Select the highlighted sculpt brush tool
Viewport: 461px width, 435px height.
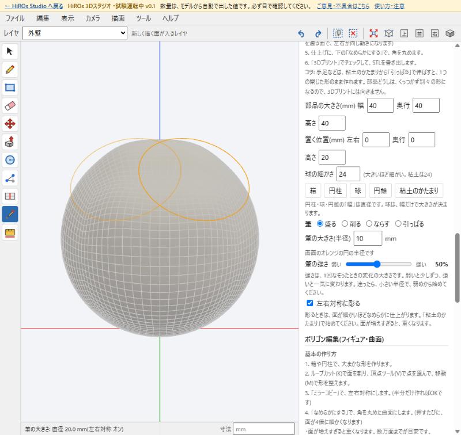[x=10, y=214]
